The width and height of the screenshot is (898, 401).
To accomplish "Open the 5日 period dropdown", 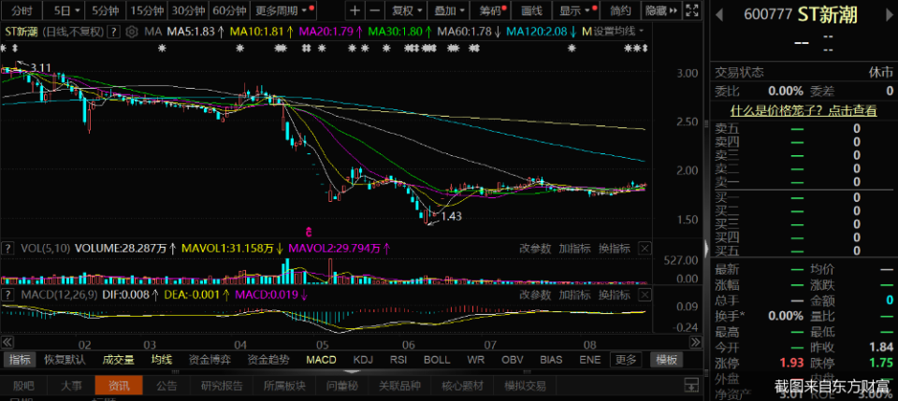I will tap(65, 9).
